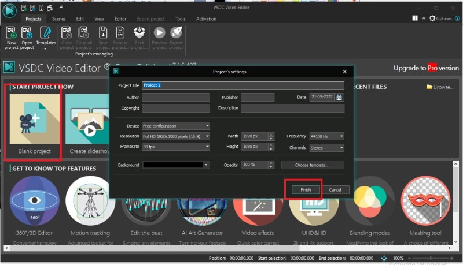The height and width of the screenshot is (265, 463).
Task: Expand the Resolution dropdown
Action: coord(207,136)
